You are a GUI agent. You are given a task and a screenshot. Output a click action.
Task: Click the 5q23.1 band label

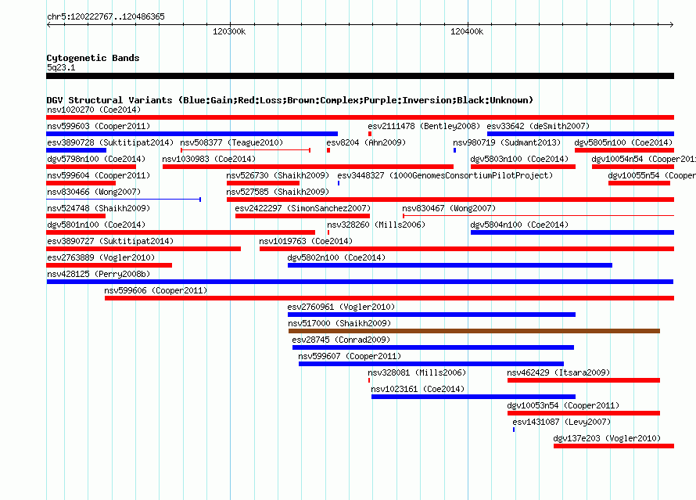pyautogui.click(x=61, y=67)
